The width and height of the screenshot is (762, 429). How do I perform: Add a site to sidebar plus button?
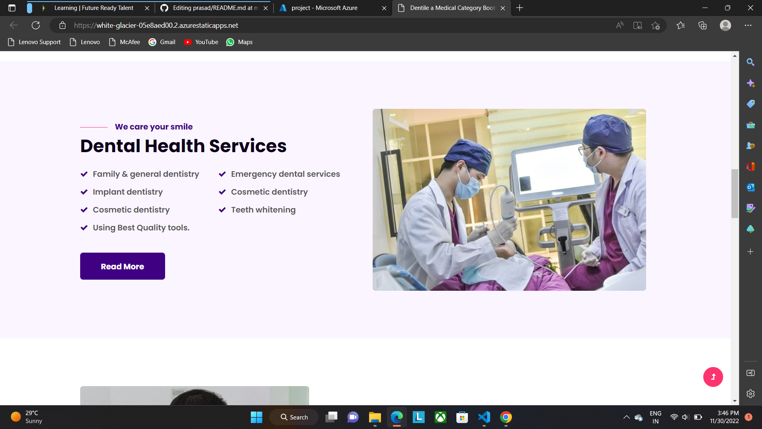coord(750,252)
